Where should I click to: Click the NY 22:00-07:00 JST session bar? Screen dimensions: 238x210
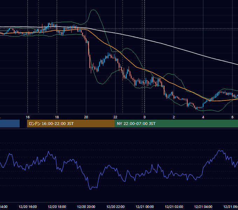[x=176, y=124]
